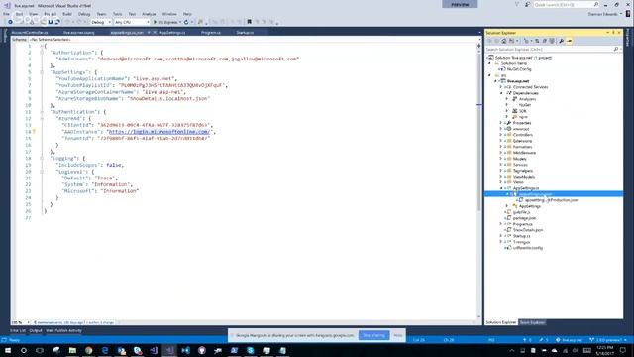The image size is (634, 357).
Task: Collapse the JSON block at line 5
Action: click(42, 72)
